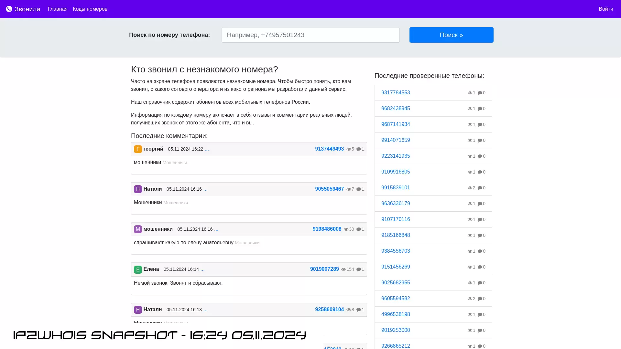Click username георгий in comment header
This screenshot has height=349, width=621.
153,149
